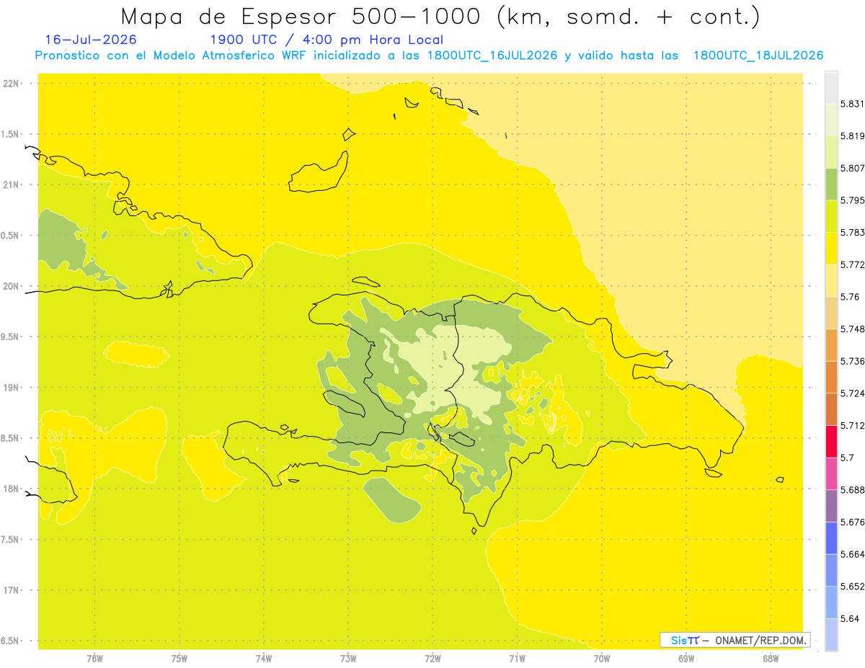Click the '1800UTC_18JUL2026' valid-until timestamp
Viewport: 865px width, 668px height.
click(x=758, y=55)
